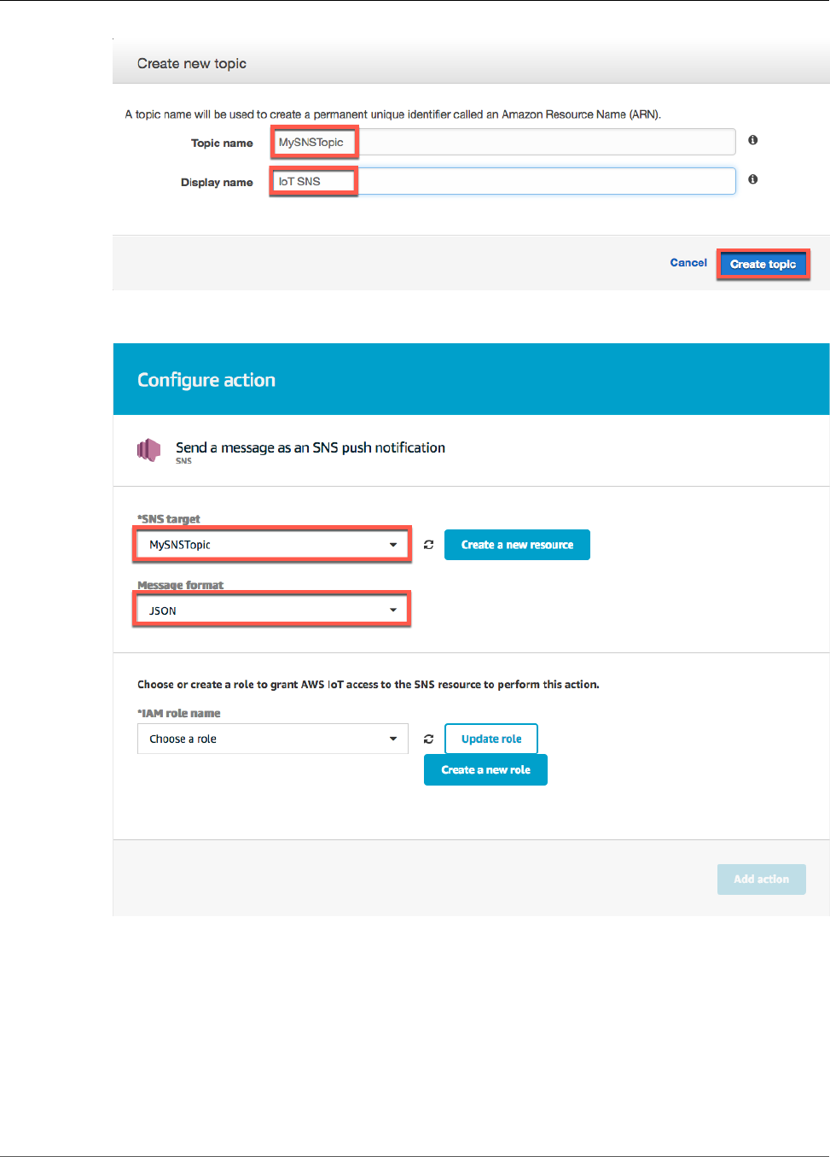Image resolution: width=830 pixels, height=1157 pixels.
Task: Click the Create topic button
Action: tap(763, 265)
